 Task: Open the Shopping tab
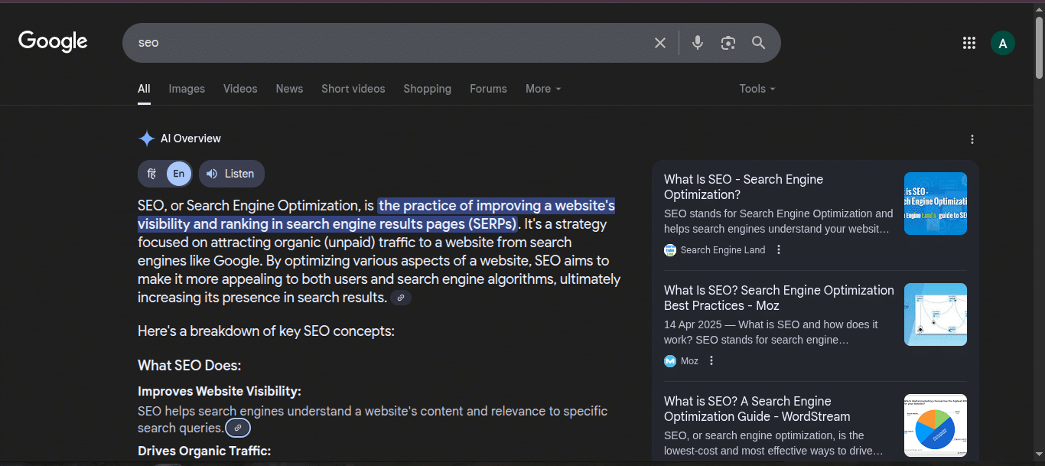(x=428, y=89)
